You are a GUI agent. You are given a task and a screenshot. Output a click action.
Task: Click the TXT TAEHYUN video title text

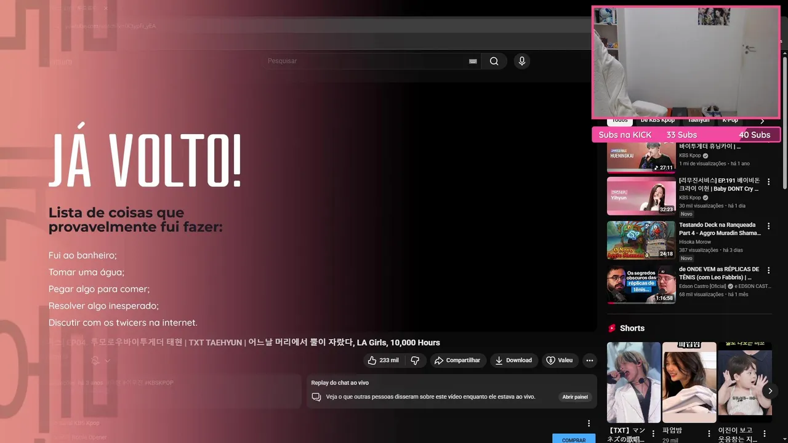244,343
